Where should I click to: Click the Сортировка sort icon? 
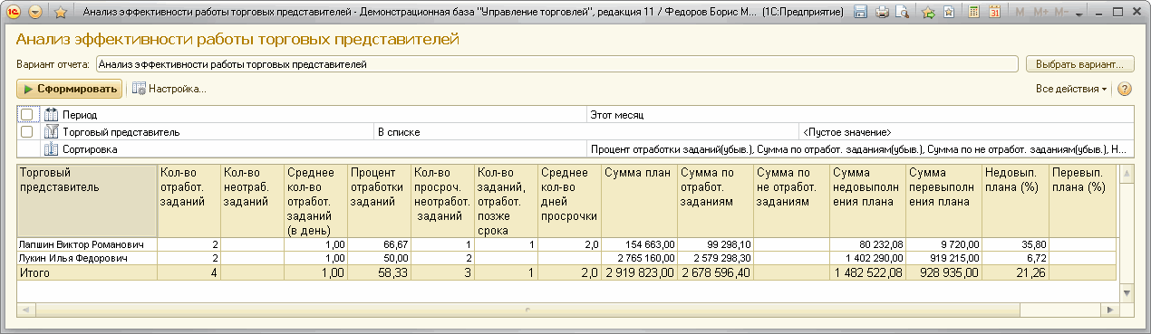point(52,149)
